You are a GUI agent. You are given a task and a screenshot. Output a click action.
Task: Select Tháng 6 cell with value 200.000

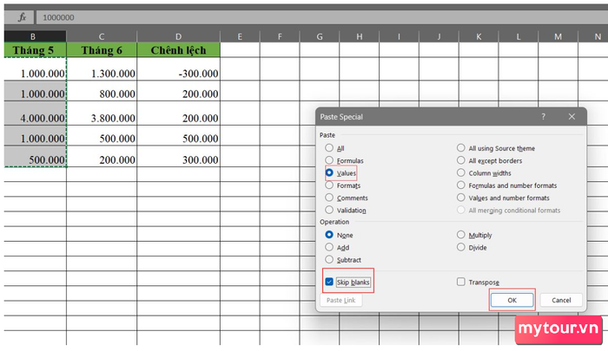[x=102, y=156]
